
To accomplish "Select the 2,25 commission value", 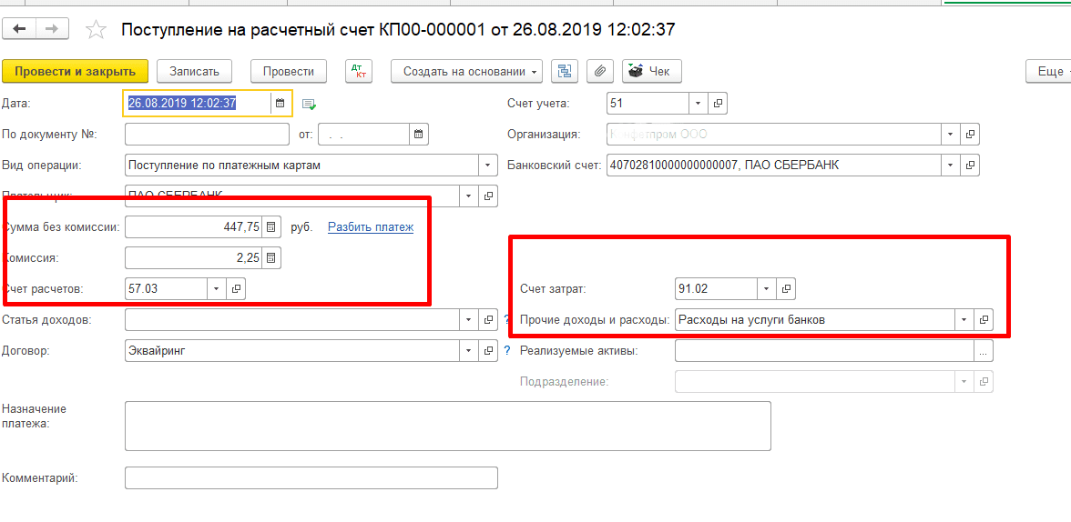I will pyautogui.click(x=248, y=258).
